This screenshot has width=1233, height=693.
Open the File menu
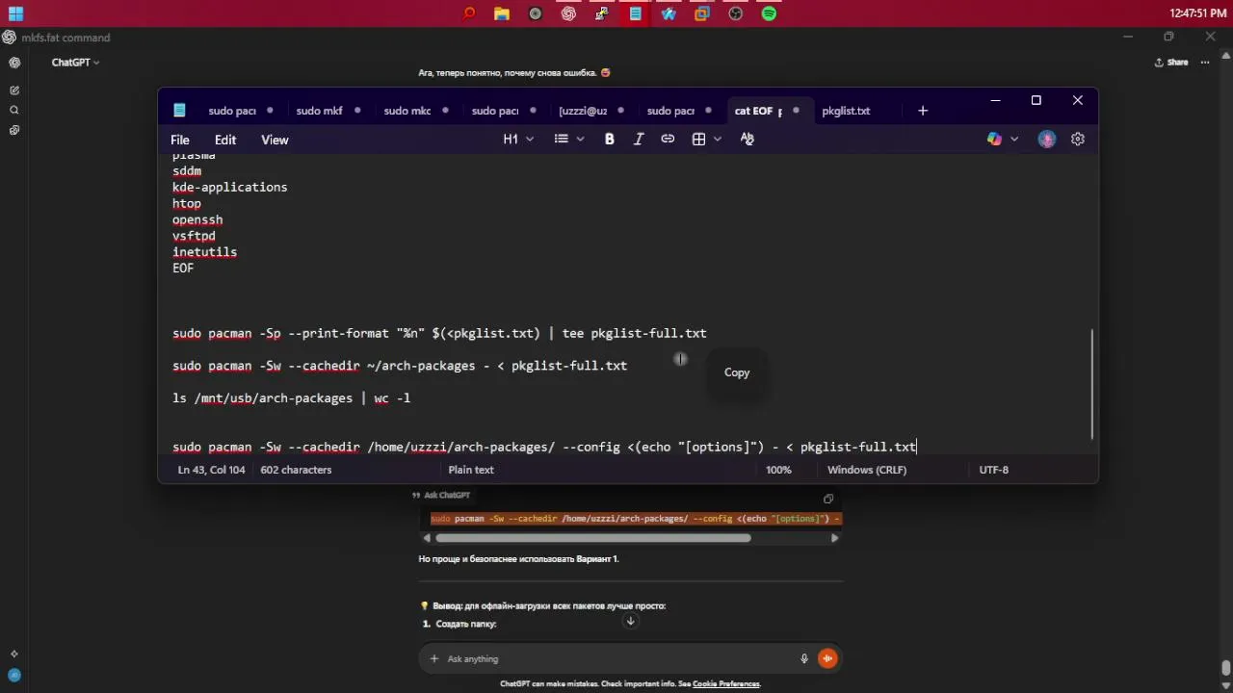pyautogui.click(x=180, y=140)
